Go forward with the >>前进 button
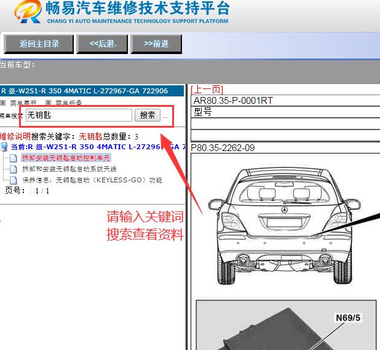 point(156,44)
